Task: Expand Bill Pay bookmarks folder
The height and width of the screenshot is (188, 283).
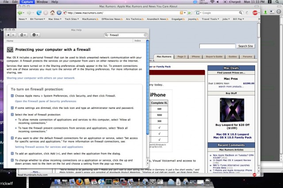Action: click(238, 19)
